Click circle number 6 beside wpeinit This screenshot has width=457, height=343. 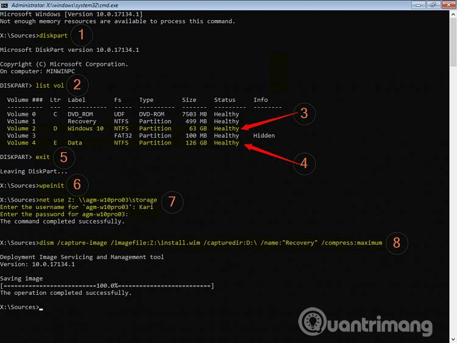tap(77, 185)
